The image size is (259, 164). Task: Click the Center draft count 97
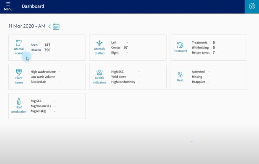(x=125, y=48)
